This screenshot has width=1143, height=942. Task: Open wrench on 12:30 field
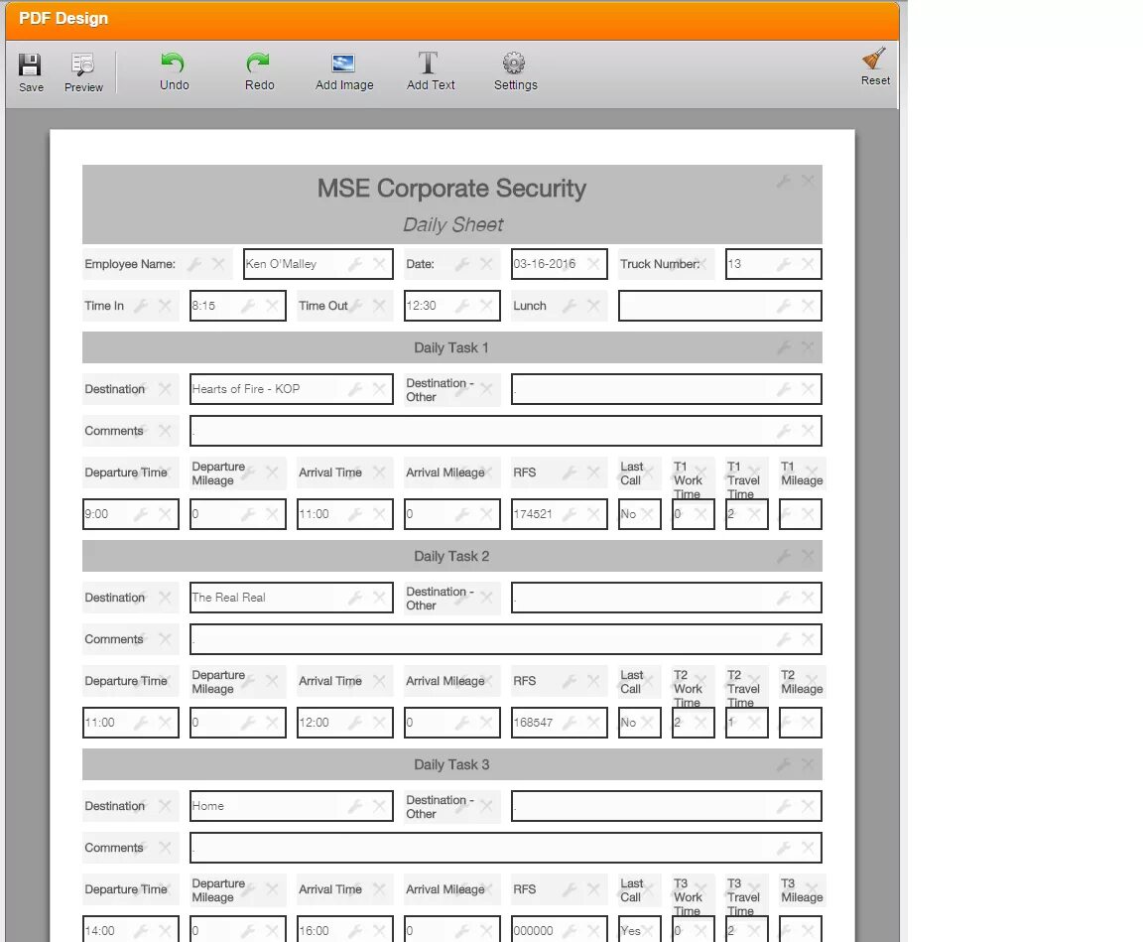[x=463, y=306]
